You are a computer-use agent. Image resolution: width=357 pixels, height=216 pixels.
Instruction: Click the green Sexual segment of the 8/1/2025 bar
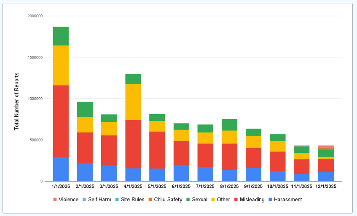[230, 125]
